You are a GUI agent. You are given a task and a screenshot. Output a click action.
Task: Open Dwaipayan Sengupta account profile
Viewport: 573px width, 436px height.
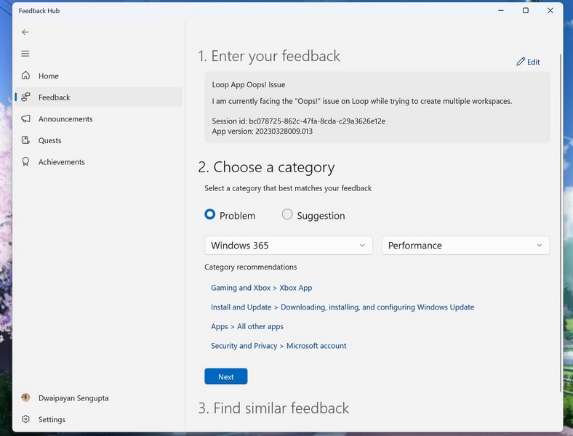coord(73,398)
